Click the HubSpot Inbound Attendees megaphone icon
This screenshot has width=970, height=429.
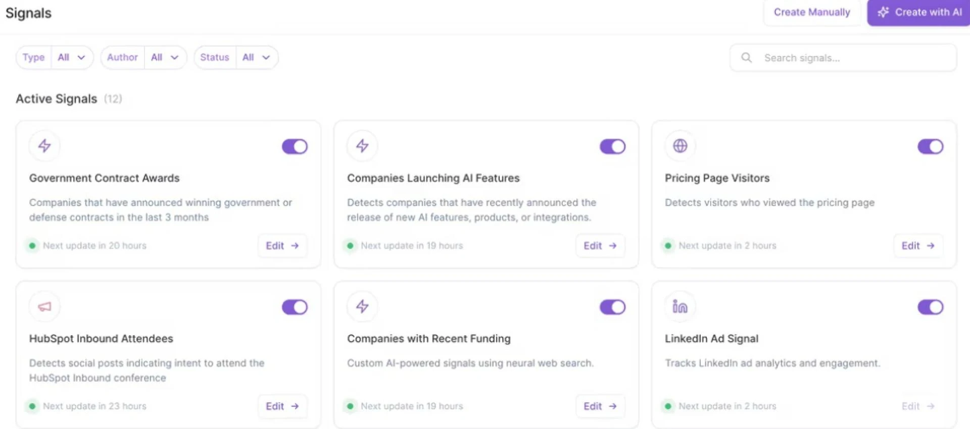pyautogui.click(x=44, y=306)
